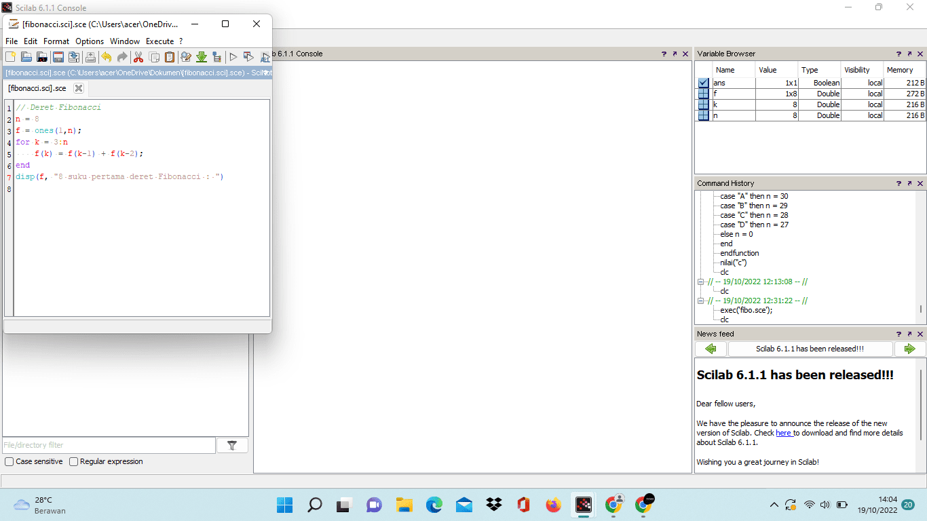
Task: Open Windows Start menu
Action: coord(285,505)
